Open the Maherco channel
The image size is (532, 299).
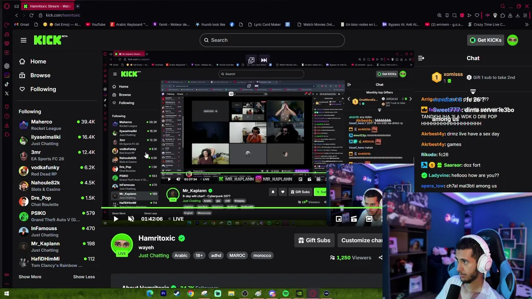click(57, 125)
